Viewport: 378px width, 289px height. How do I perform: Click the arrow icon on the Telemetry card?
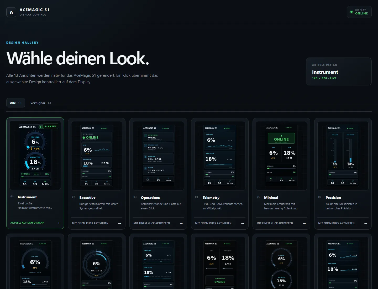click(x=243, y=223)
